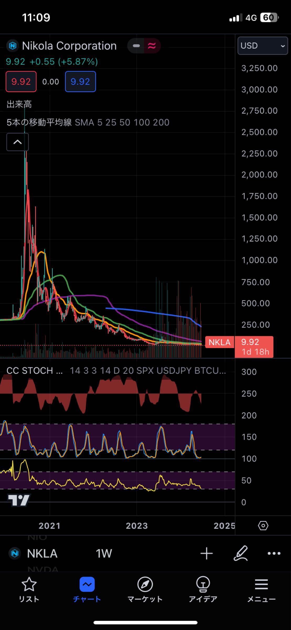Tap the Nikola Corporation symbol title
Image resolution: width=291 pixels, height=630 pixels.
click(x=69, y=46)
